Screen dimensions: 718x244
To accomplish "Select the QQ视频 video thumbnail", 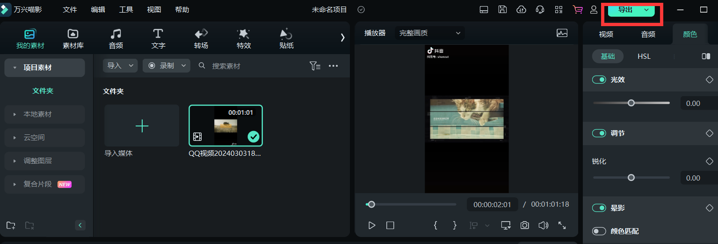I will pyautogui.click(x=225, y=125).
